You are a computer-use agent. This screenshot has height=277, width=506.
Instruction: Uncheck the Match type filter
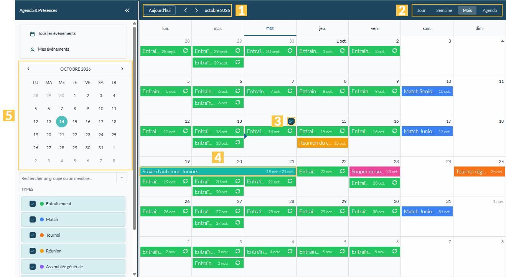coord(33,219)
